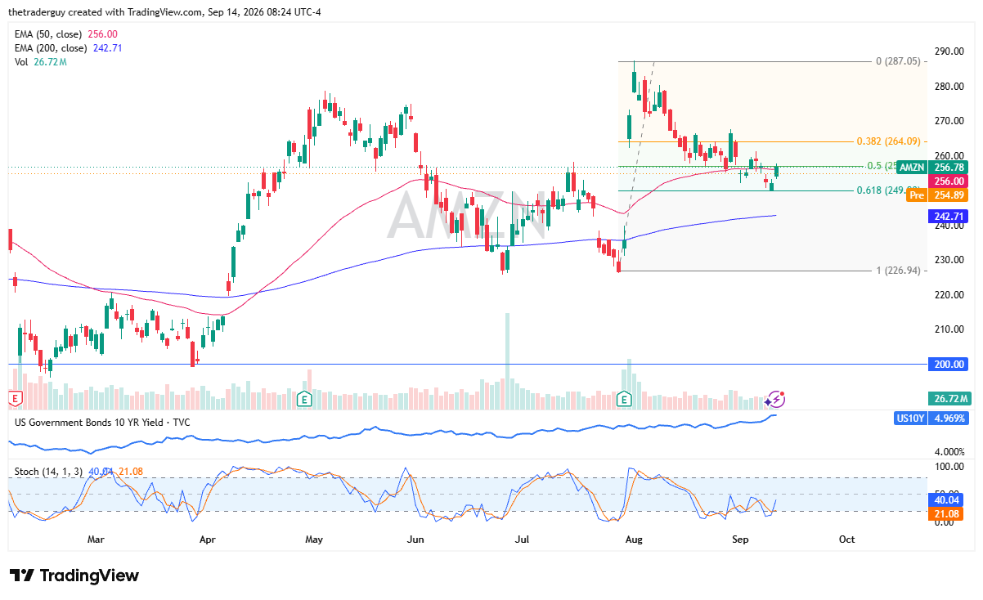The height and width of the screenshot is (600, 983).
Task: Click the 290.00 price axis tick
Action: pos(949,51)
